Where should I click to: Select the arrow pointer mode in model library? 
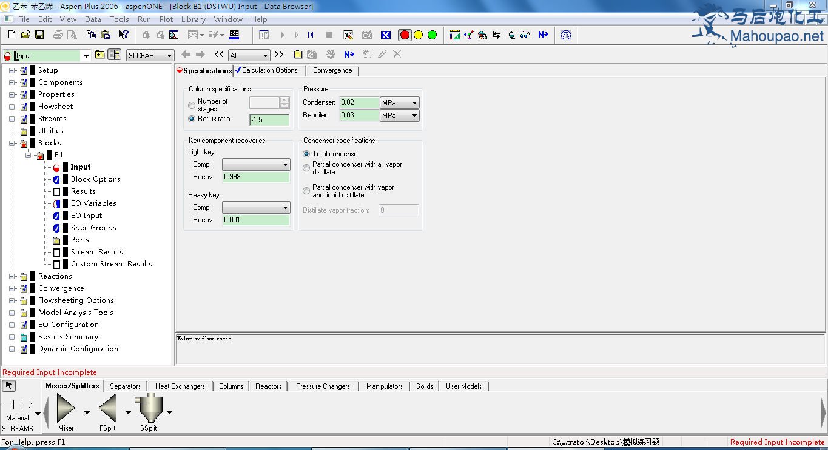[9, 386]
